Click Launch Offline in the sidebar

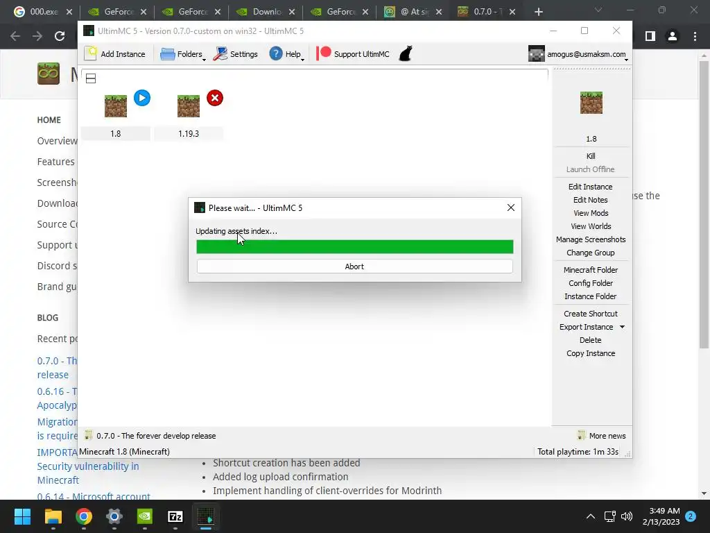(x=591, y=169)
